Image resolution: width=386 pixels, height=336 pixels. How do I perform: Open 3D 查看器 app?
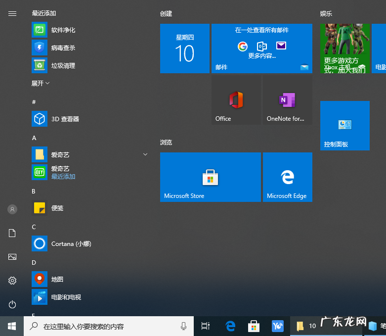pos(90,119)
